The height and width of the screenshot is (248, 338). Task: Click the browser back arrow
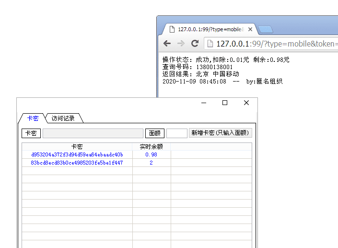tap(167, 44)
